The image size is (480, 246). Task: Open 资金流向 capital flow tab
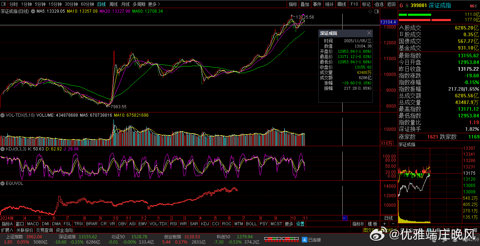(x=64, y=231)
